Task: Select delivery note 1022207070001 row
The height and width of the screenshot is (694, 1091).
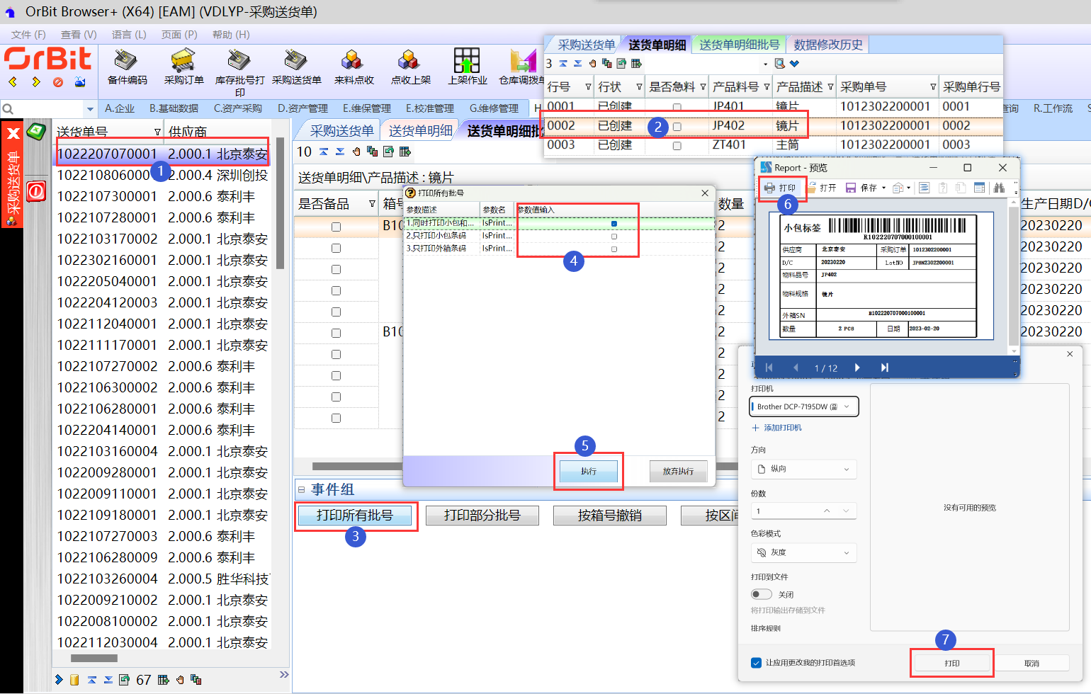Action: [163, 154]
